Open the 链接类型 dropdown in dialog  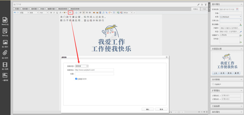(82, 66)
